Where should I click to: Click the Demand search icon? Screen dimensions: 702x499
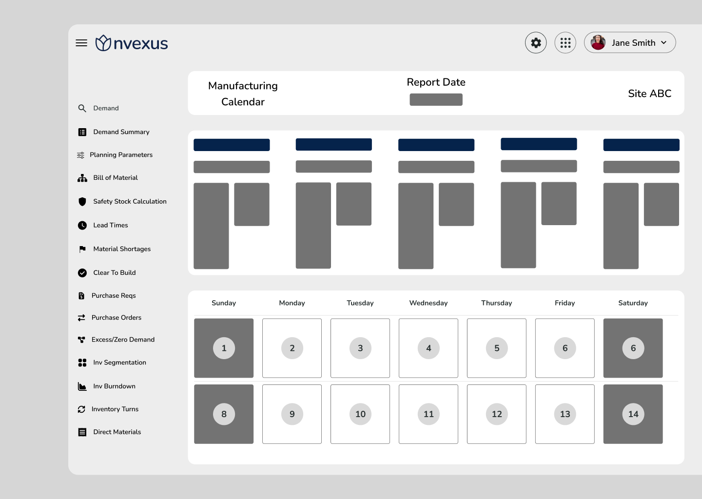tap(82, 108)
